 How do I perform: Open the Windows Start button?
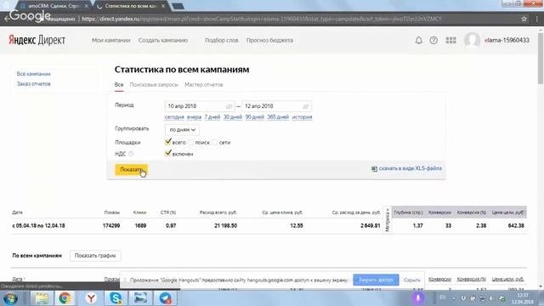click(10, 298)
